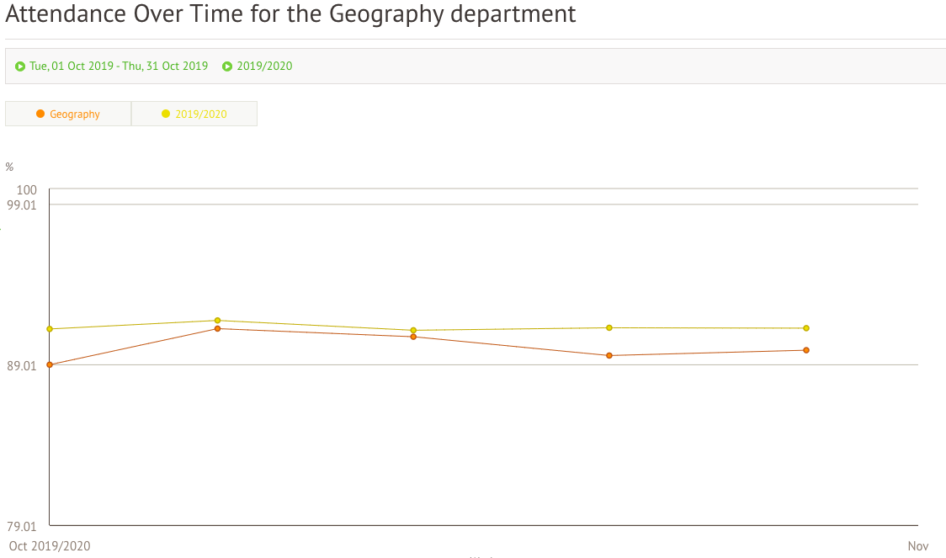This screenshot has width=946, height=558.
Task: Select the first orange Geography data point
Action: click(50, 364)
